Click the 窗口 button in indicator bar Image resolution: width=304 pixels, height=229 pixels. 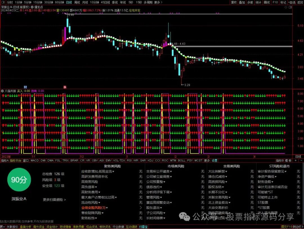click(26, 161)
